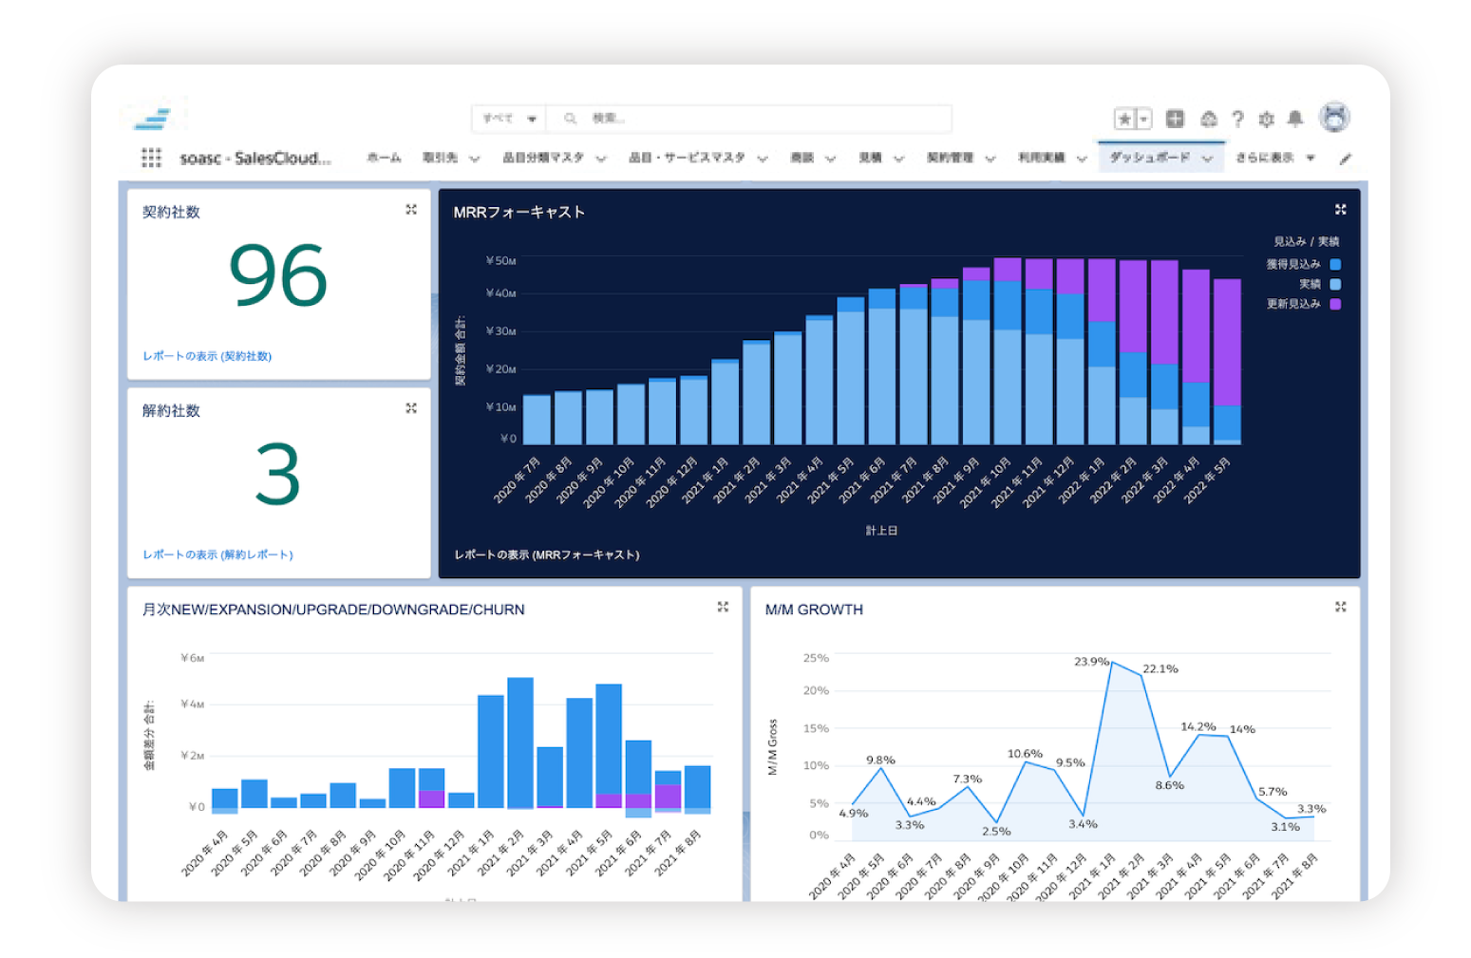Open the notifications bell
This screenshot has height=958, width=1471.
click(1294, 119)
